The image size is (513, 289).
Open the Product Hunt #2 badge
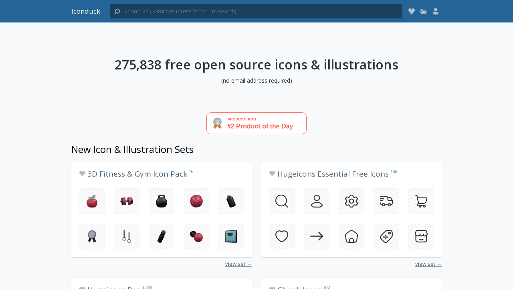256,123
